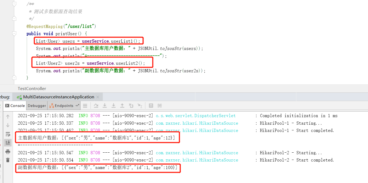Image resolution: width=368 pixels, height=183 pixels.
Task: Click the printUser method name
Action: pyautogui.click(x=66, y=34)
